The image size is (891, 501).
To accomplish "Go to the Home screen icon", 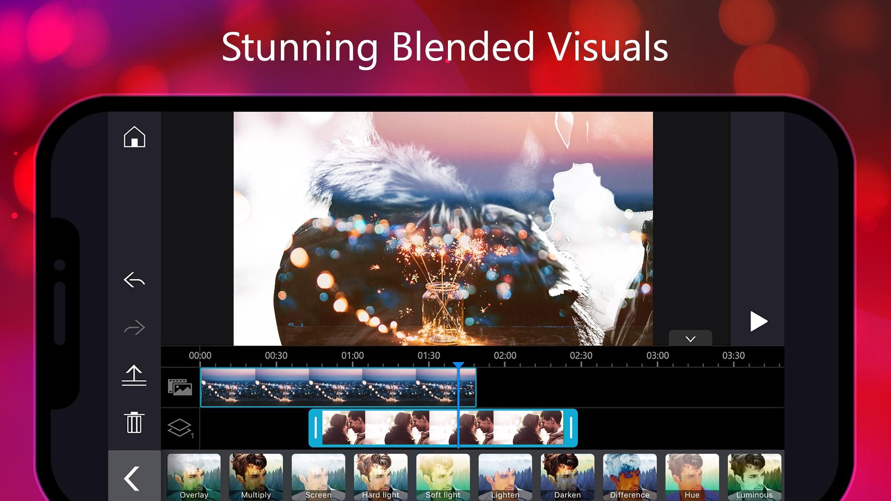I will click(x=134, y=137).
